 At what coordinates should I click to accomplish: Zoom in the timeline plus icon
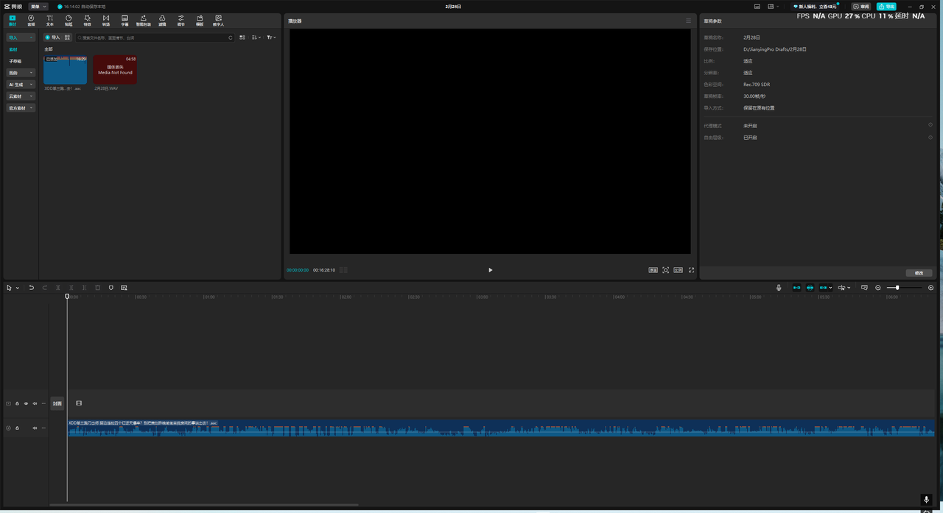tap(931, 288)
